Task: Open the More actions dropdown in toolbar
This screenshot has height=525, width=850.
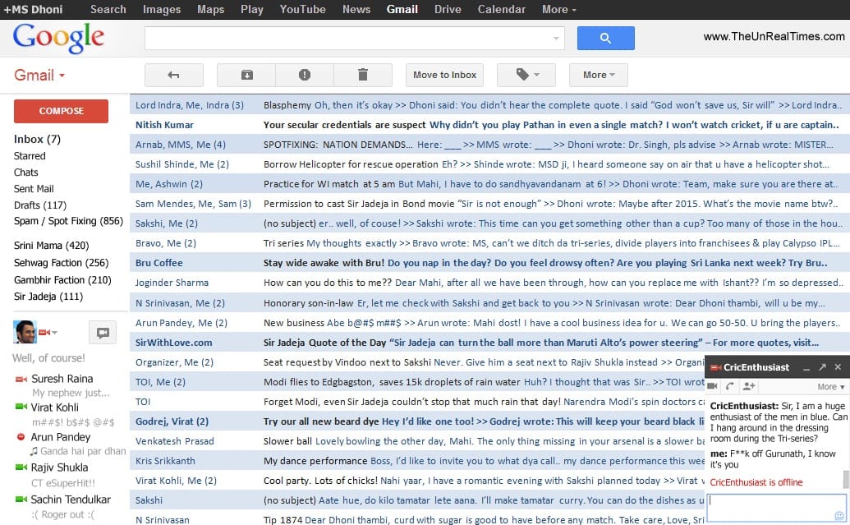Action: point(599,75)
